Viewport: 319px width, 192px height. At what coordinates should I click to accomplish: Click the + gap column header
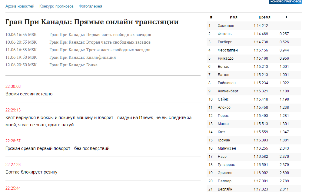(x=287, y=17)
